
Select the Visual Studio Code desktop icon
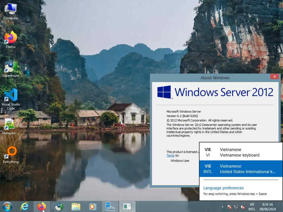tap(11, 99)
